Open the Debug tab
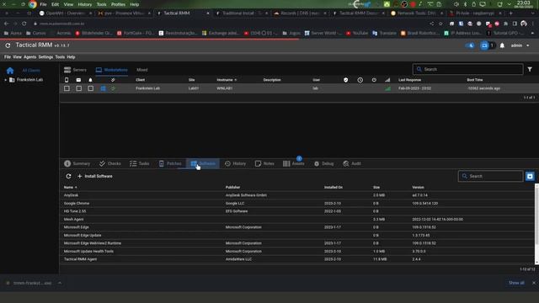The height and width of the screenshot is (303, 539). coord(323,163)
